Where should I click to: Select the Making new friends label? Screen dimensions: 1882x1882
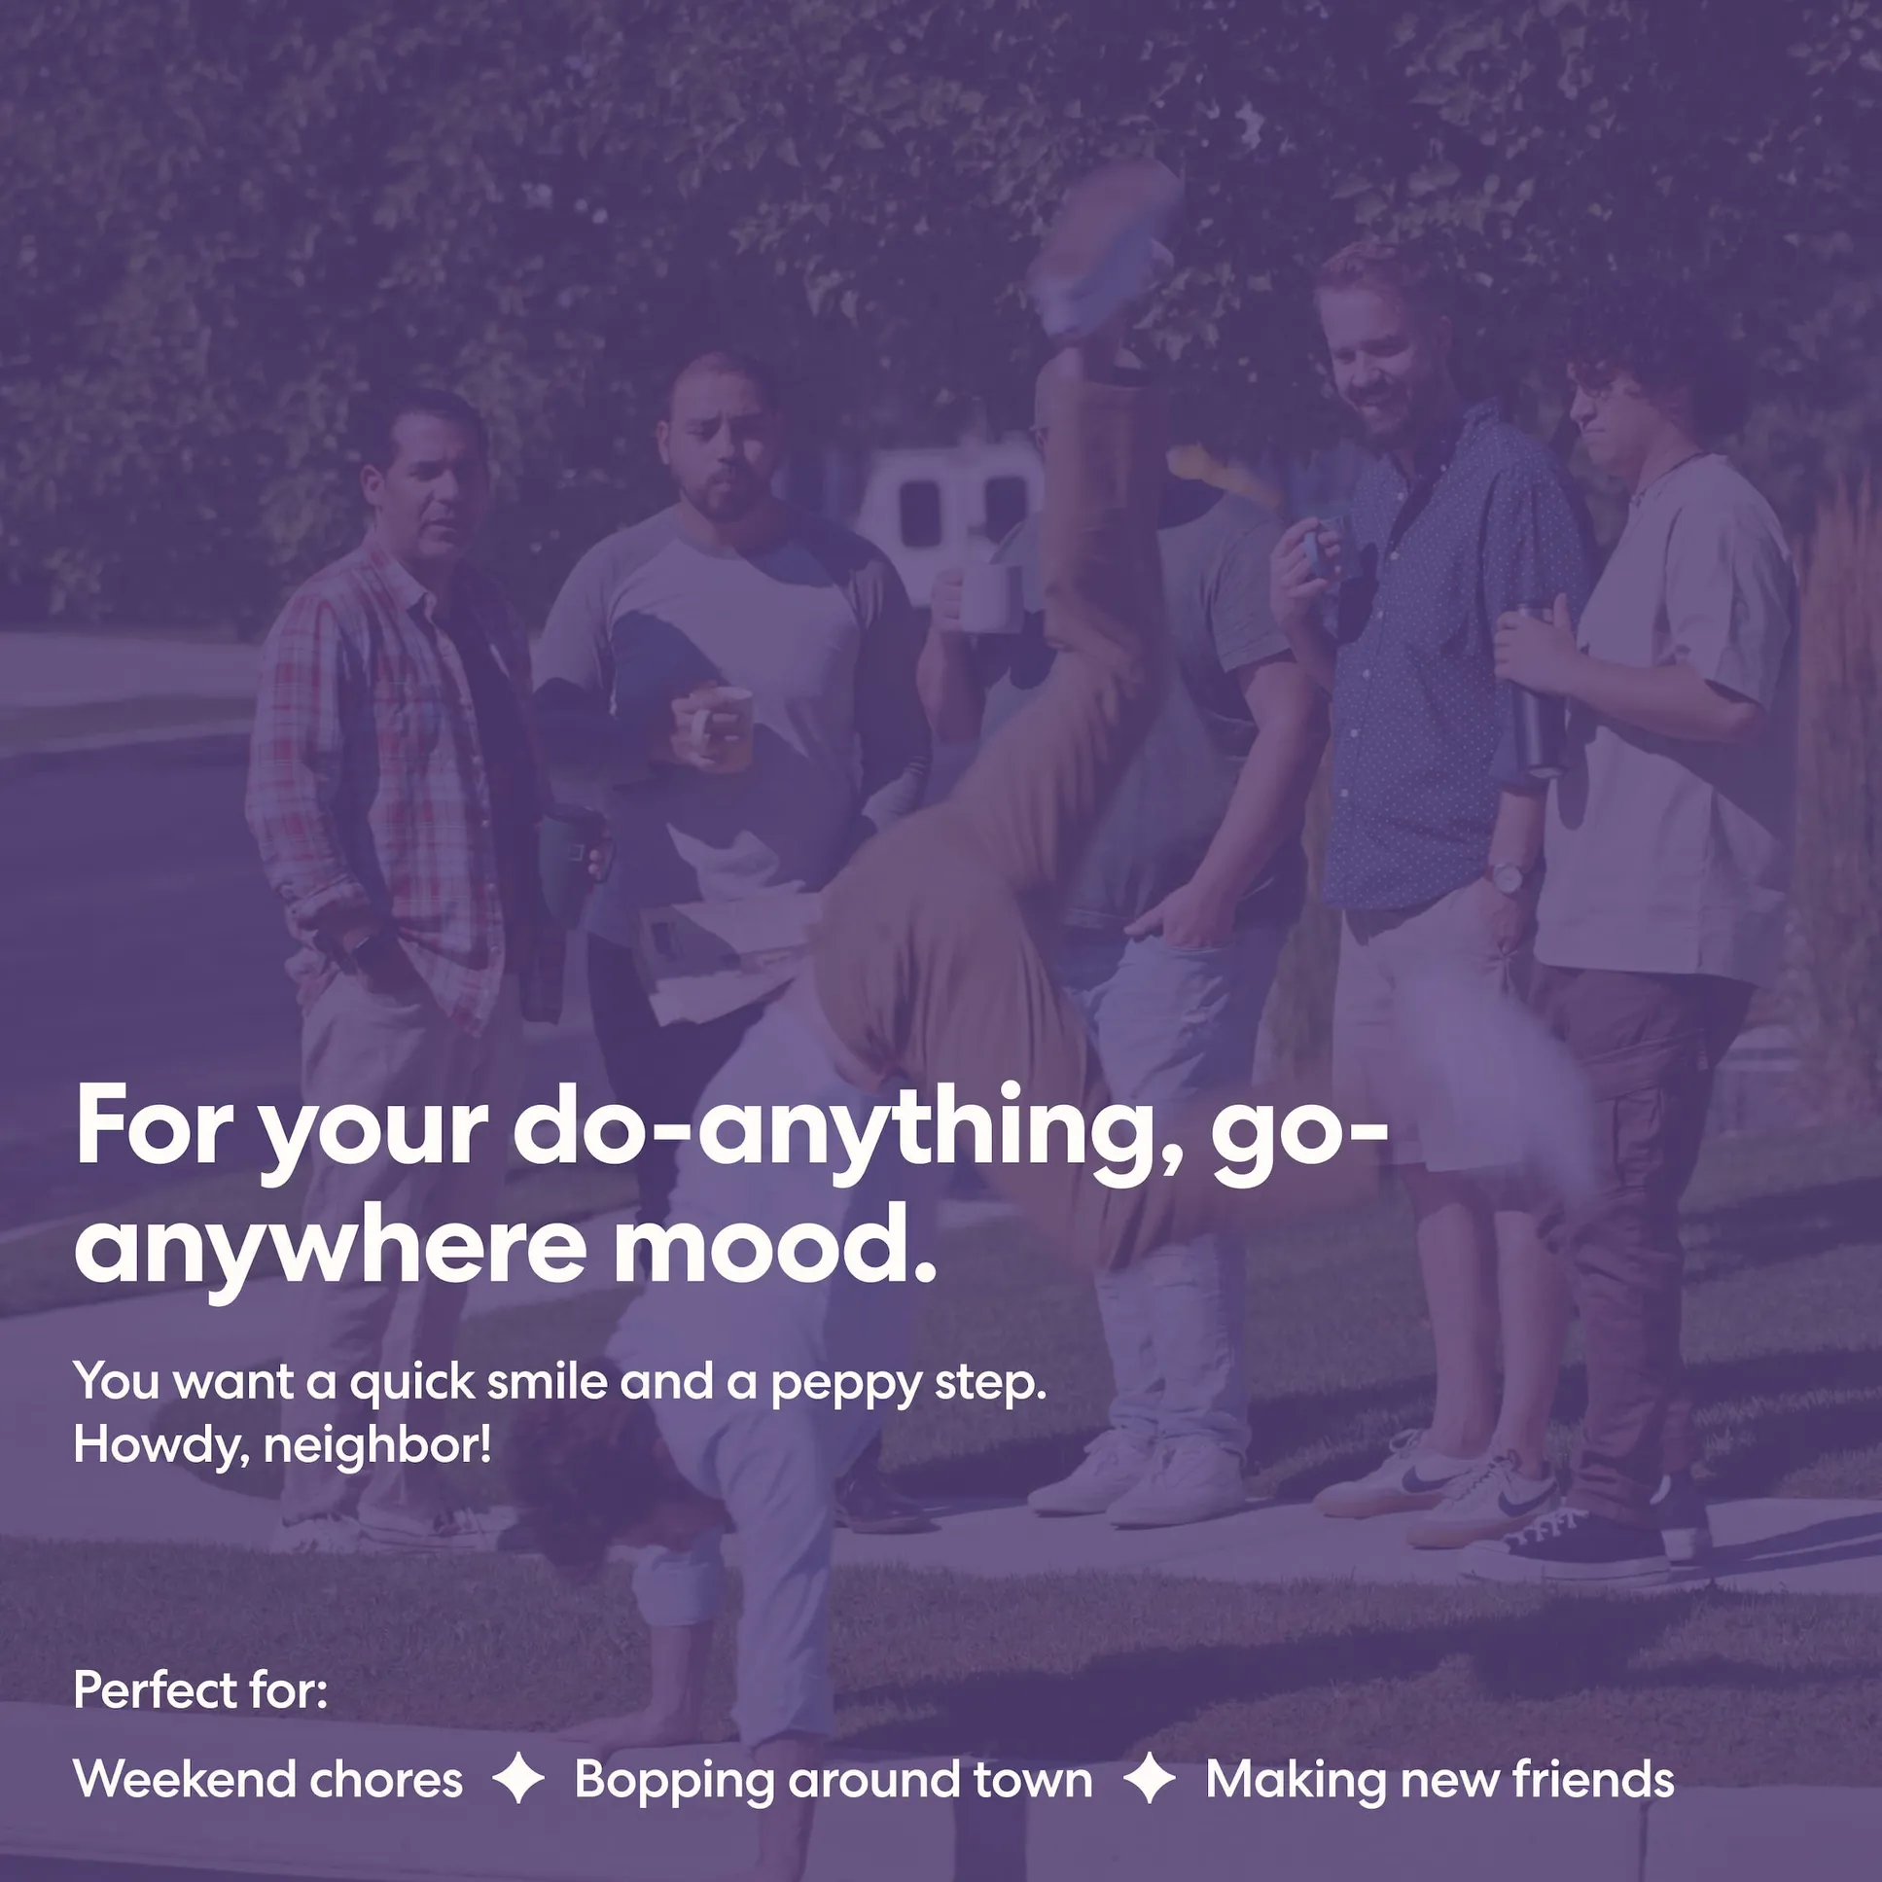click(x=1439, y=1781)
